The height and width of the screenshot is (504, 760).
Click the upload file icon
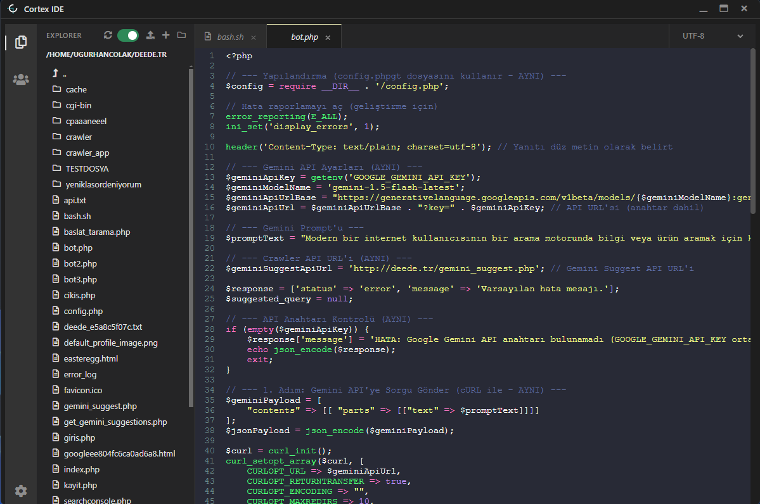click(x=150, y=35)
